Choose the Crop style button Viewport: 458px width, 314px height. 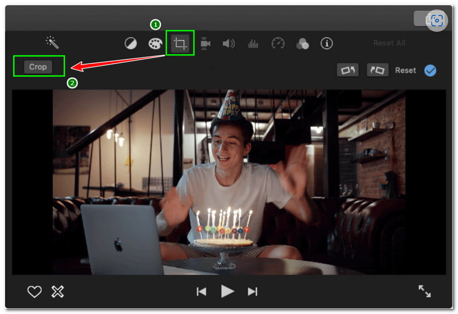click(38, 67)
